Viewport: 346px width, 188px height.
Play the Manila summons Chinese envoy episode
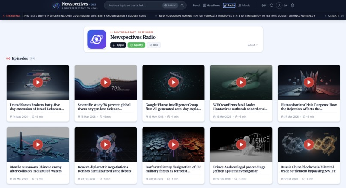(x=38, y=144)
